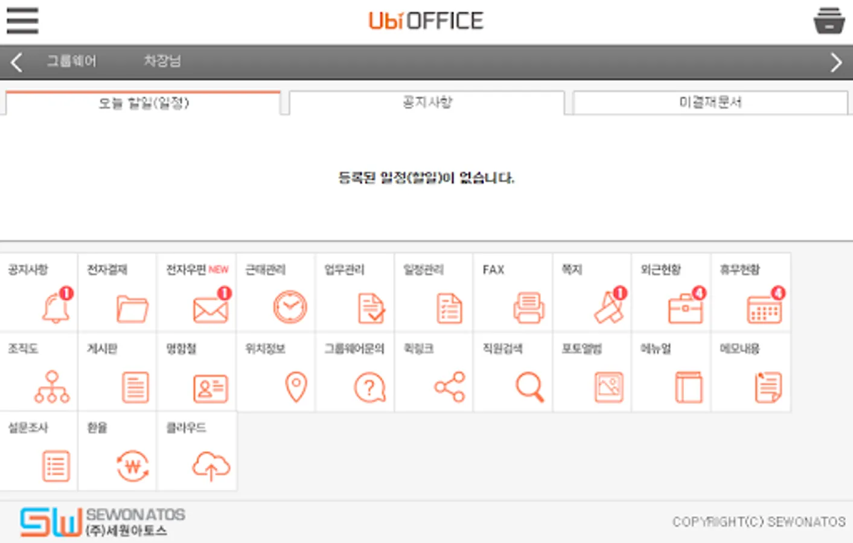
Task: Open the 클라우드 cloud upload tile
Action: (196, 451)
